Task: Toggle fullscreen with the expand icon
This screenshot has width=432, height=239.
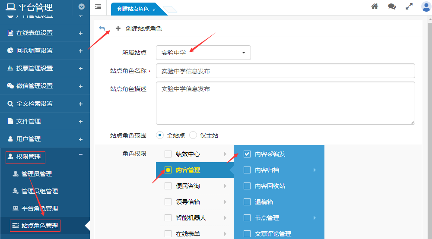Action: click(409, 6)
